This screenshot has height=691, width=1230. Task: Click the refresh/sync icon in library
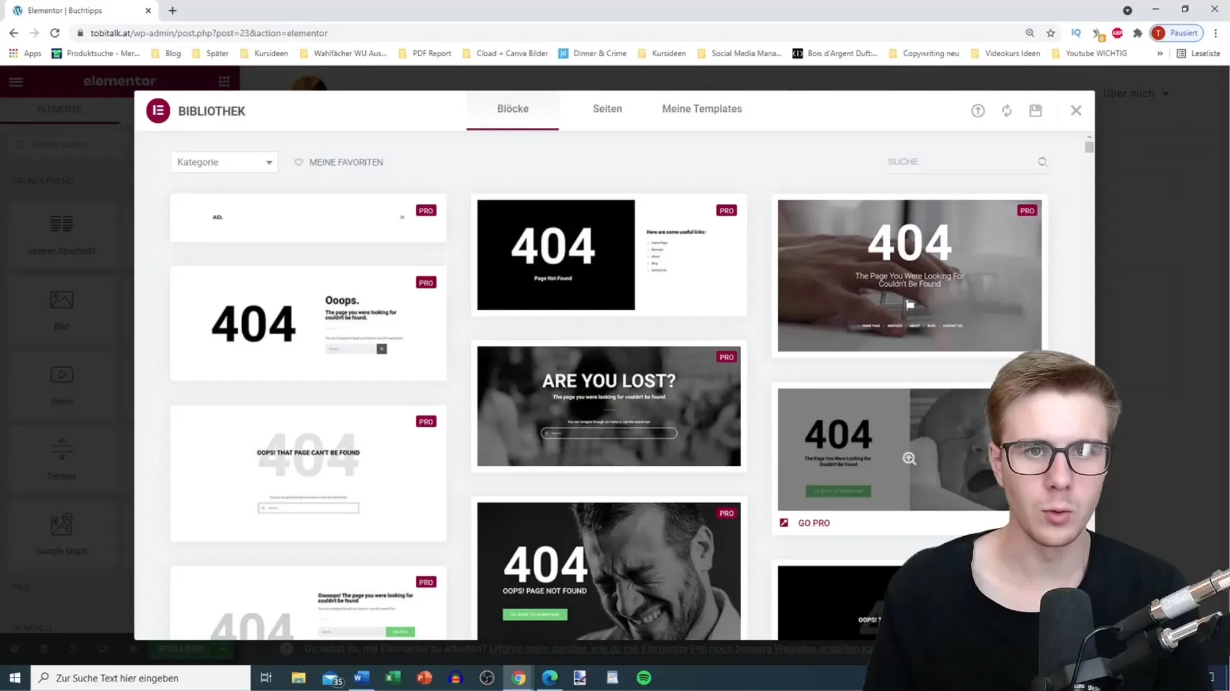(1007, 111)
